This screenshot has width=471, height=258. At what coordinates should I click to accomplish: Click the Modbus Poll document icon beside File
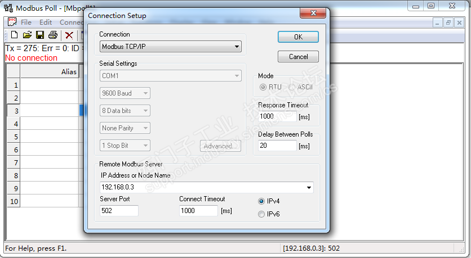(12, 22)
